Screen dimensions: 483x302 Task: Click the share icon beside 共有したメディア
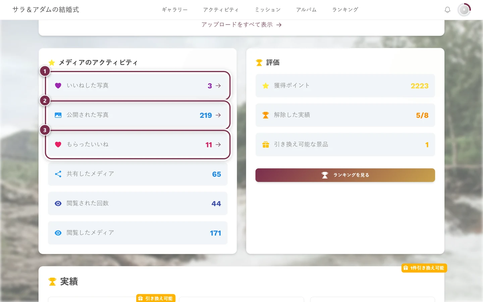pyautogui.click(x=58, y=174)
